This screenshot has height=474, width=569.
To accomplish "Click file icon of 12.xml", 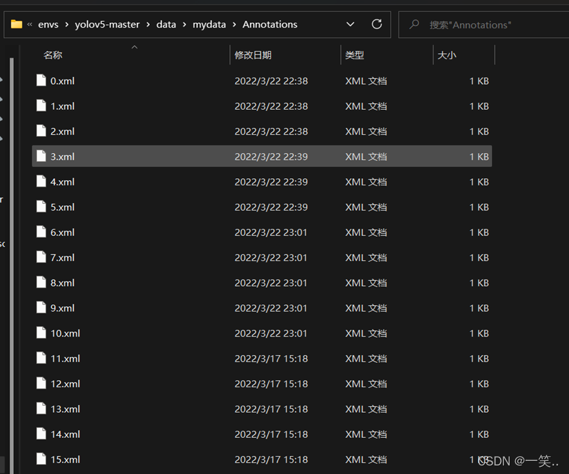I will (x=41, y=383).
